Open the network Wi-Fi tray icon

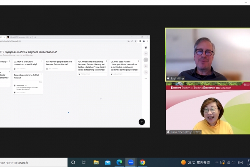[228, 162]
